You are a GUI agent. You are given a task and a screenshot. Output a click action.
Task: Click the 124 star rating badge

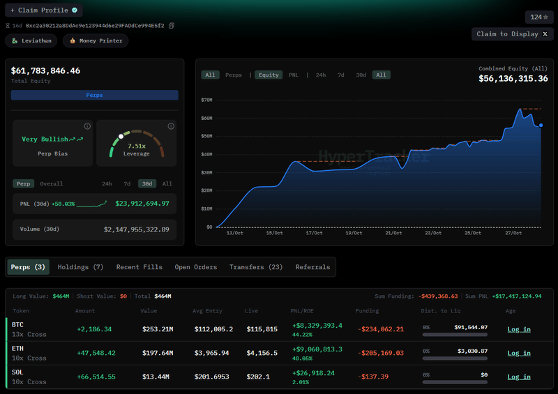pyautogui.click(x=539, y=17)
